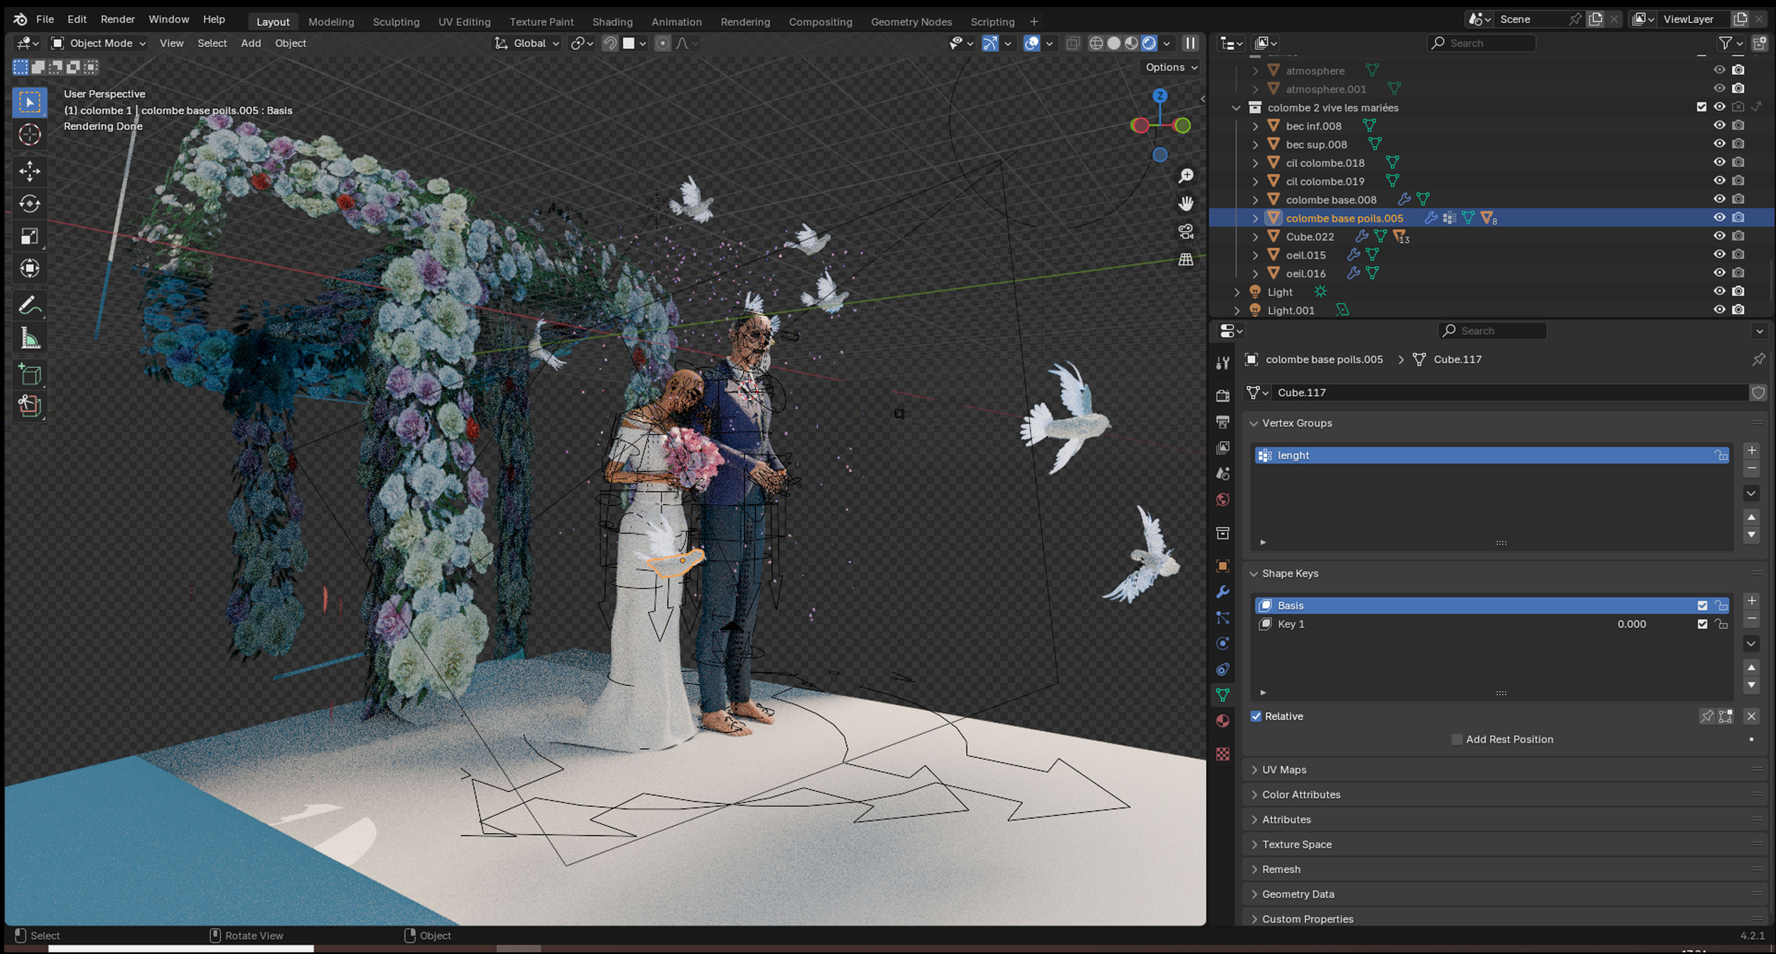
Task: Expand the UV Maps panel
Action: click(1284, 769)
